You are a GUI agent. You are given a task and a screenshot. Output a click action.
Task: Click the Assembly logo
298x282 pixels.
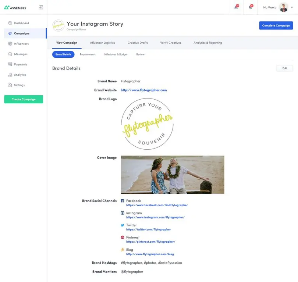[x=15, y=7]
